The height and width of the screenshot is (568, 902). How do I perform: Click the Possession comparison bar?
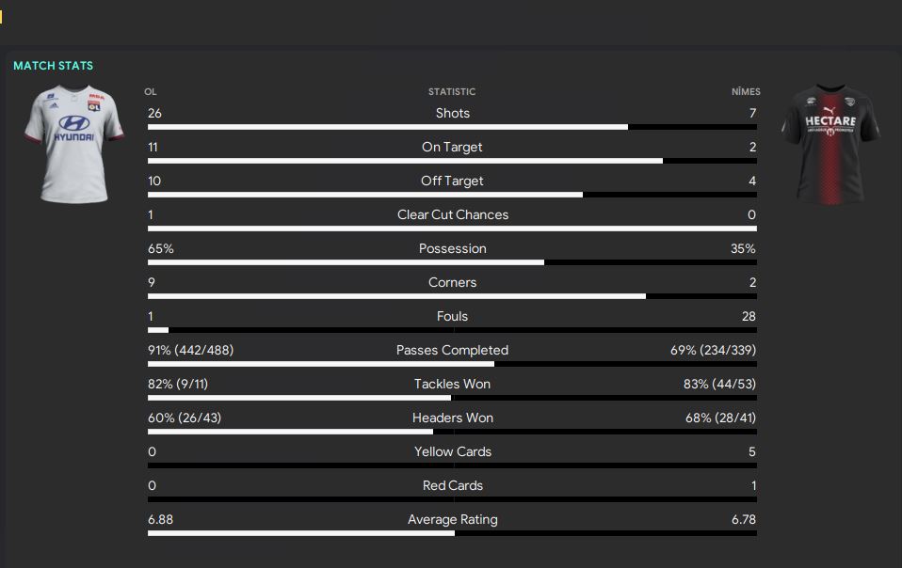[452, 262]
